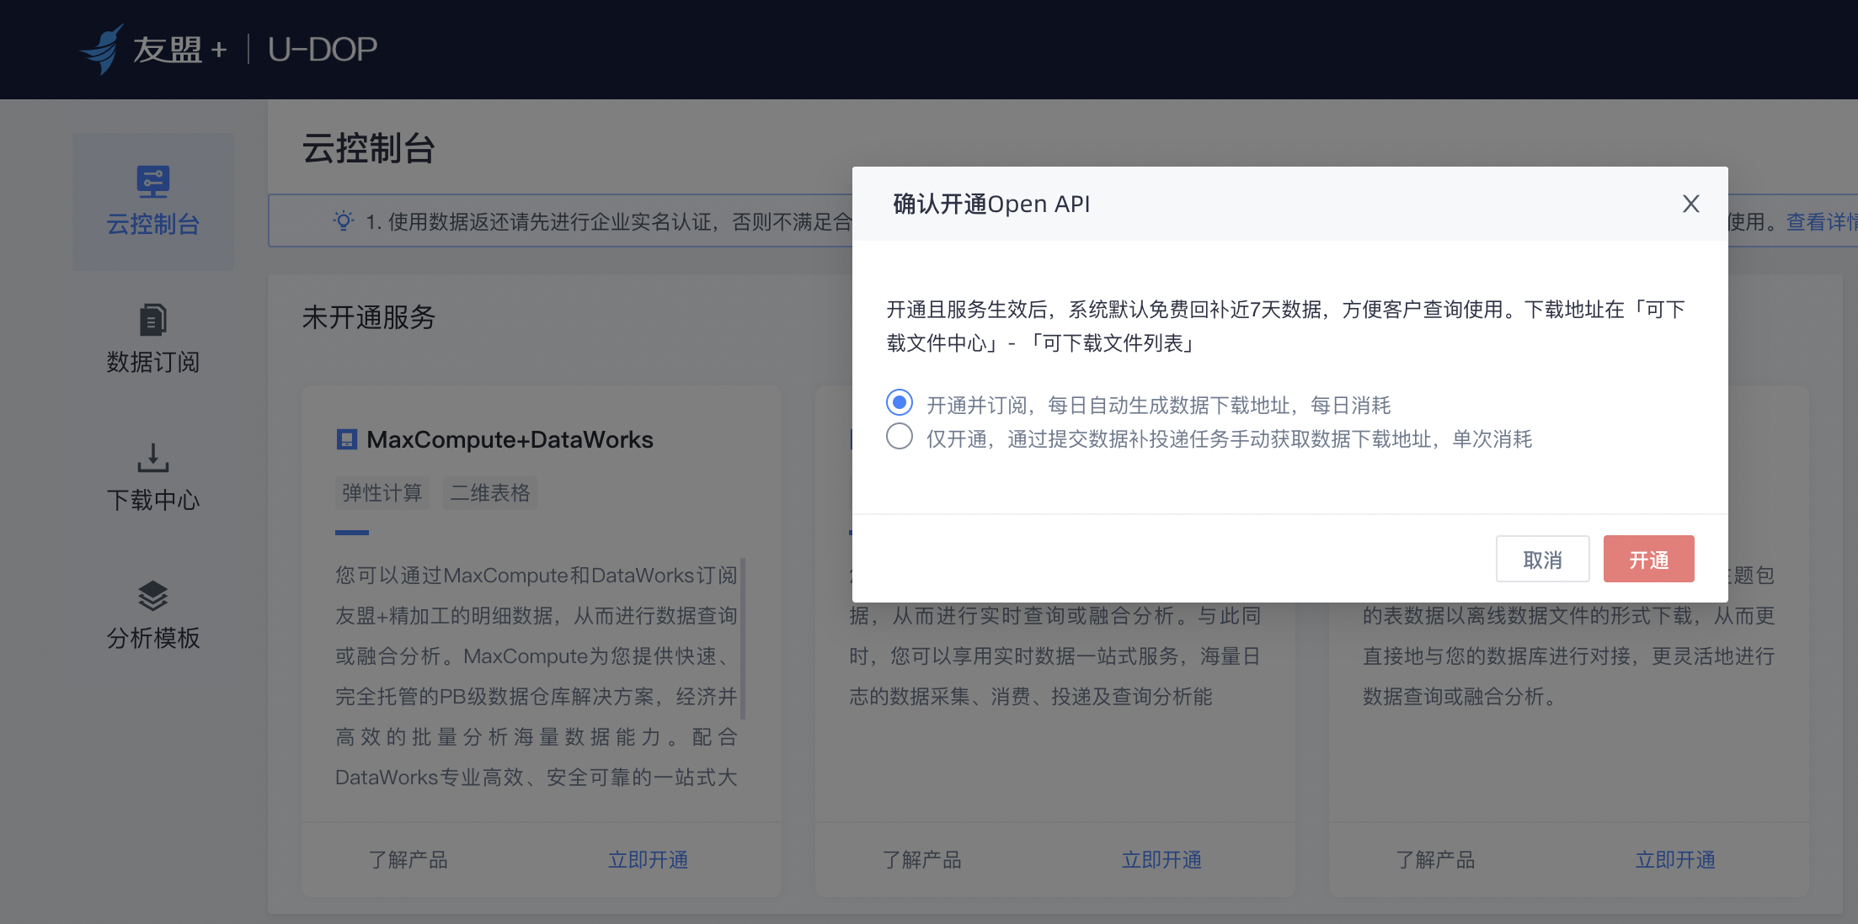Go to 下载中心 menu label

(153, 500)
